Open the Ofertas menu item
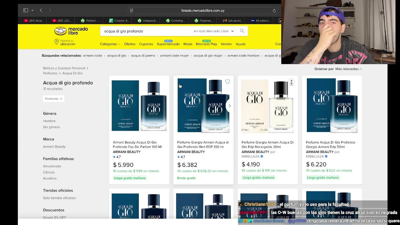 (x=130, y=44)
